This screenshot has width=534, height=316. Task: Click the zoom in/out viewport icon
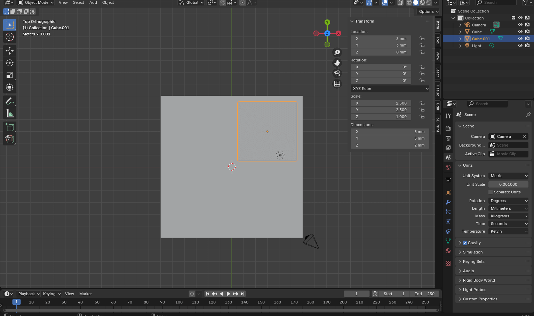click(x=337, y=52)
